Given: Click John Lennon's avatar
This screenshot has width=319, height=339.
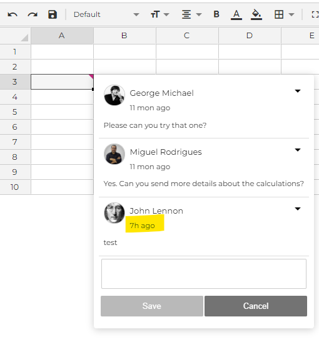Looking at the screenshot, I should (x=114, y=213).
